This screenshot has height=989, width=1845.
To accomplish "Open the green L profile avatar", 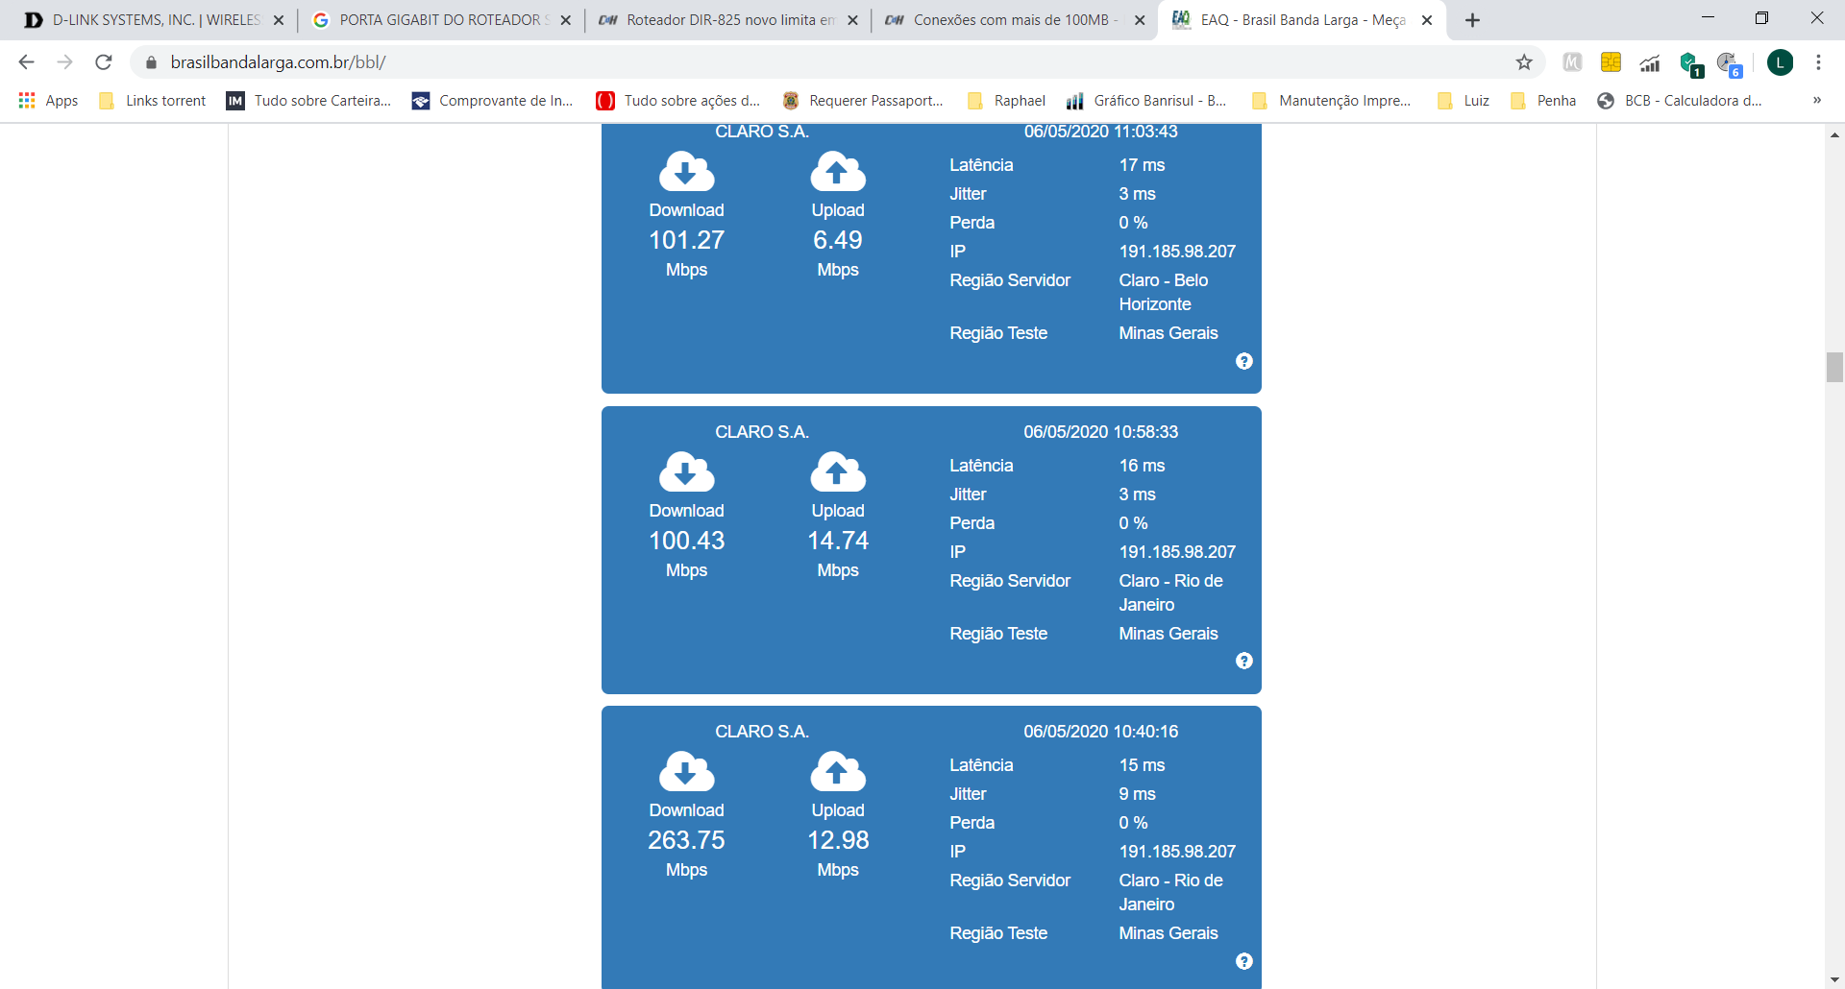I will (1780, 62).
